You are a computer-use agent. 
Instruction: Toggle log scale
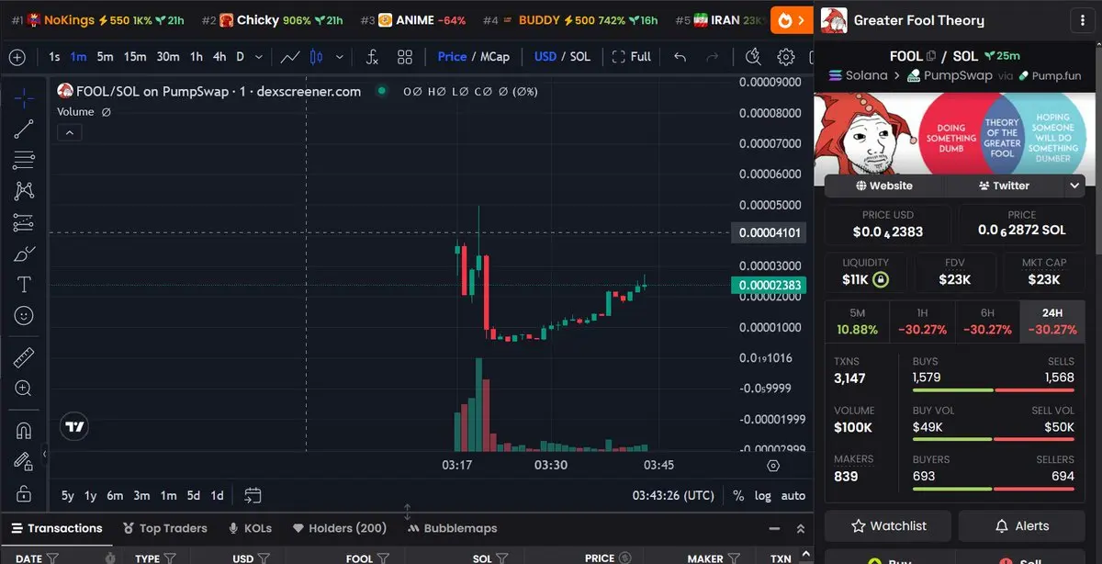[x=762, y=495]
